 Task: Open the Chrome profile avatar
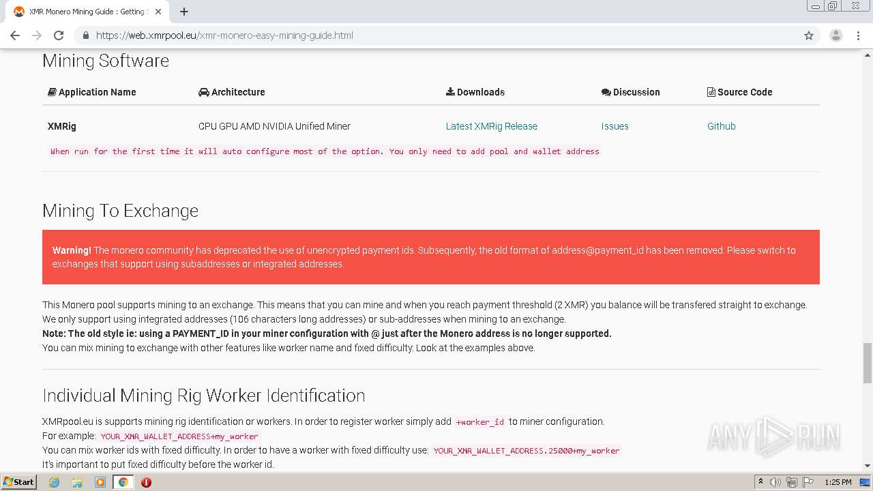835,35
